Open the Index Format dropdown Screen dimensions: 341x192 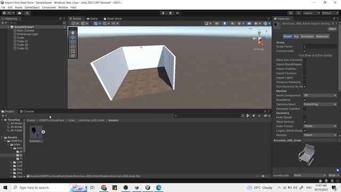point(320,126)
